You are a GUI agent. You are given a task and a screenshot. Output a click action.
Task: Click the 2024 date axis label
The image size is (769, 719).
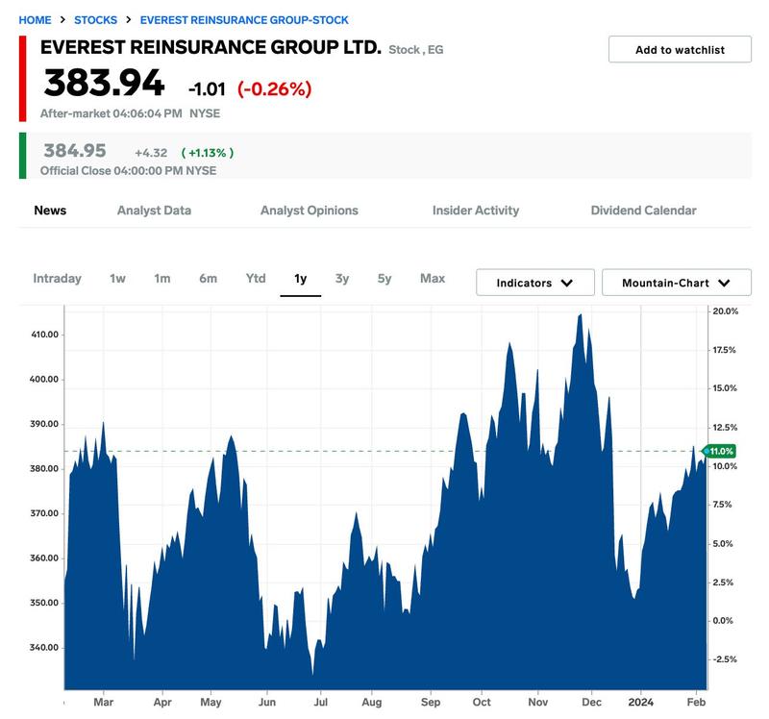[640, 702]
